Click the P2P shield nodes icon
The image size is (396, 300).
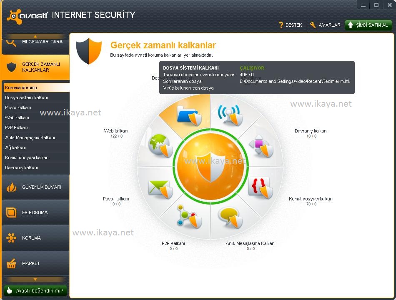pos(189,216)
